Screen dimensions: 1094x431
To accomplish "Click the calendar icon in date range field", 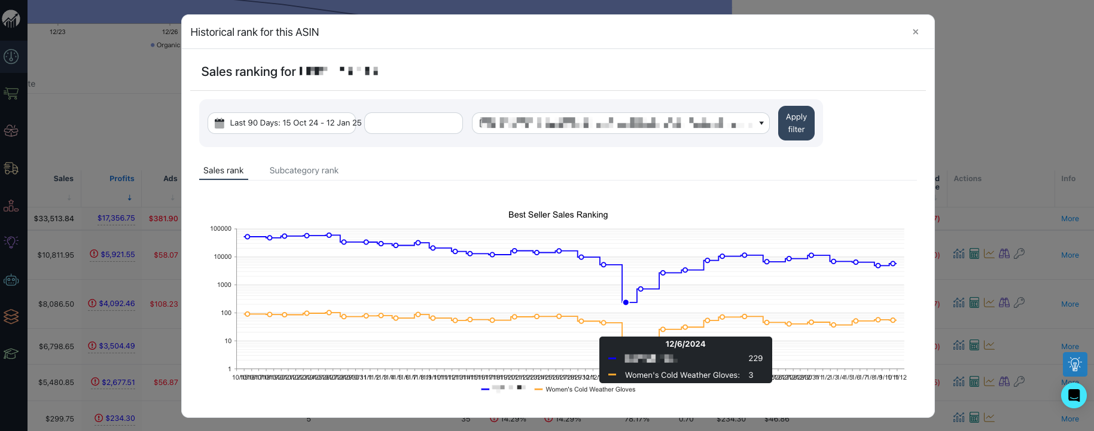I will tap(220, 123).
